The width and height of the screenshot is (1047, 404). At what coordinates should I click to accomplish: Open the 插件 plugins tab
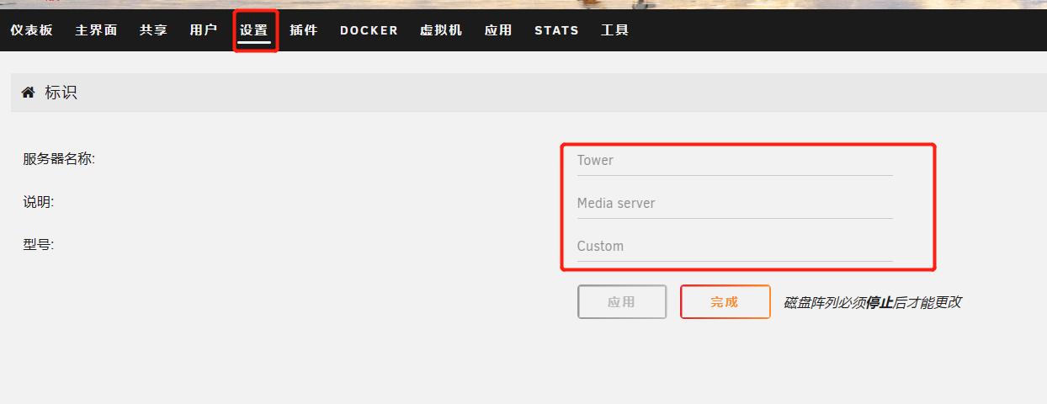coord(303,30)
